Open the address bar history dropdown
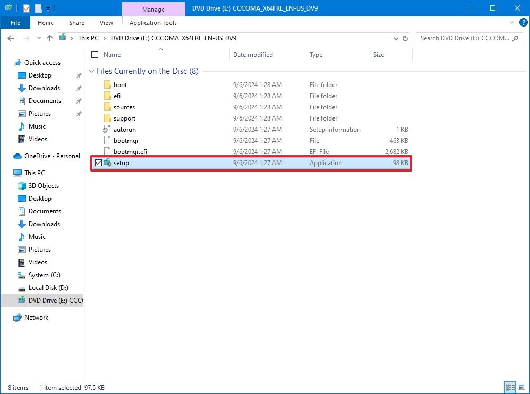The width and height of the screenshot is (530, 394). click(395, 38)
